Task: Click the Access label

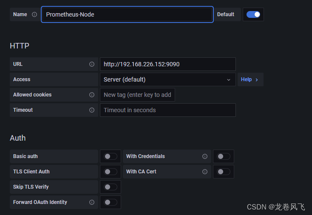Action: 22,79
